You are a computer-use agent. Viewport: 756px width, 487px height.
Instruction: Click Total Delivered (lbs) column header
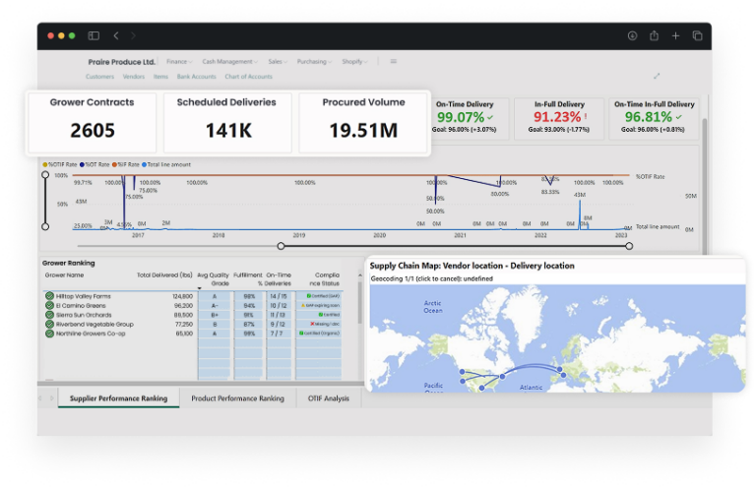tap(164, 275)
